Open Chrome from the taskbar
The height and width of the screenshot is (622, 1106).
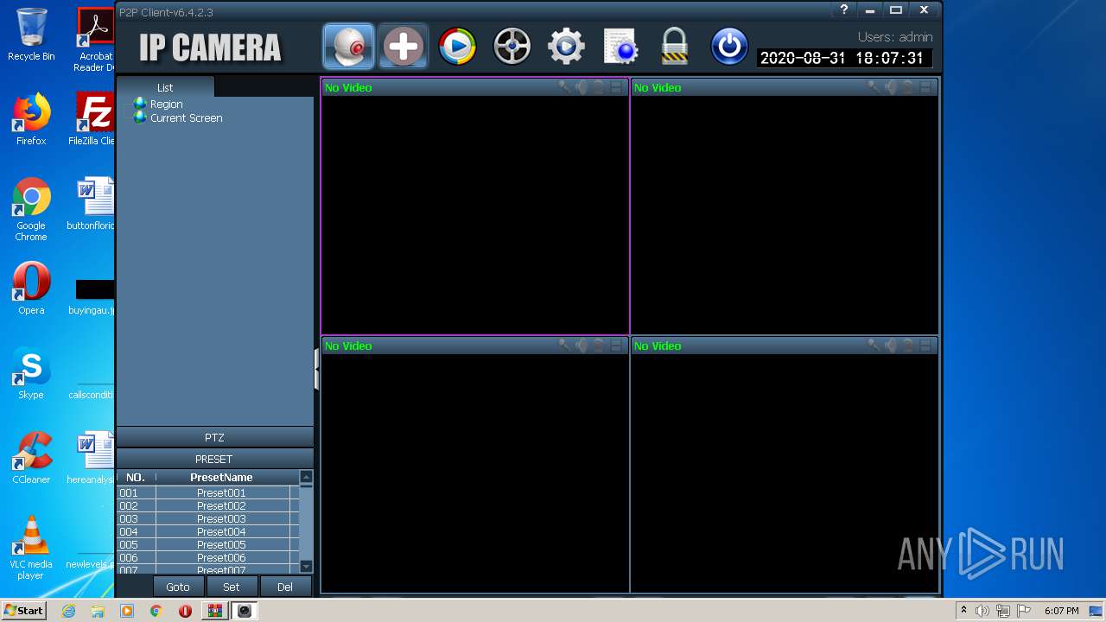[x=156, y=611]
